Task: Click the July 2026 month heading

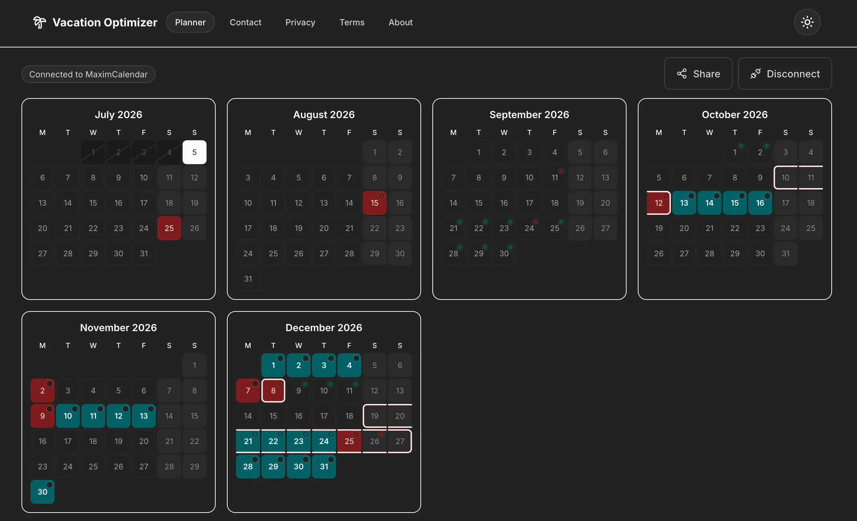Action: click(x=119, y=115)
